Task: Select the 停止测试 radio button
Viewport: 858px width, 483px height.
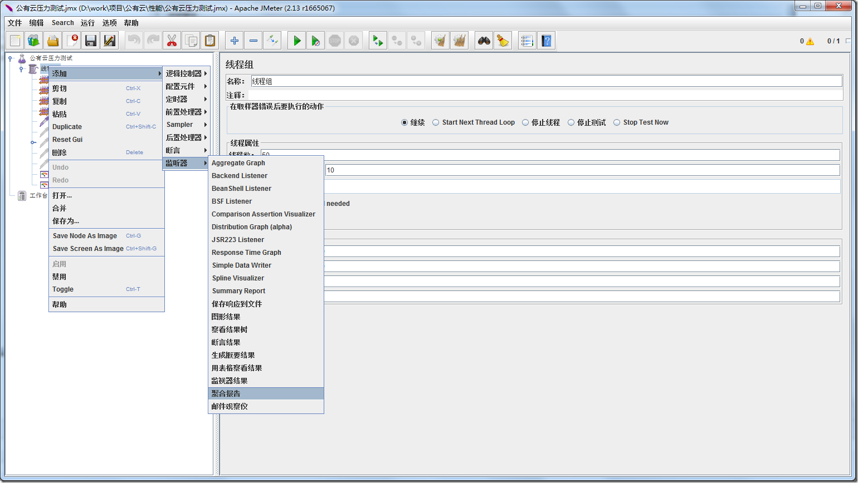Action: tap(571, 122)
